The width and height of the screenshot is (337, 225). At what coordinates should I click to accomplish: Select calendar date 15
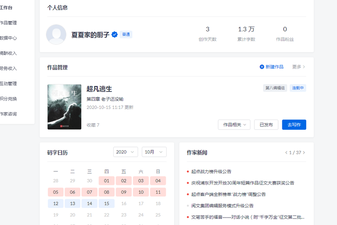[x=107, y=204]
